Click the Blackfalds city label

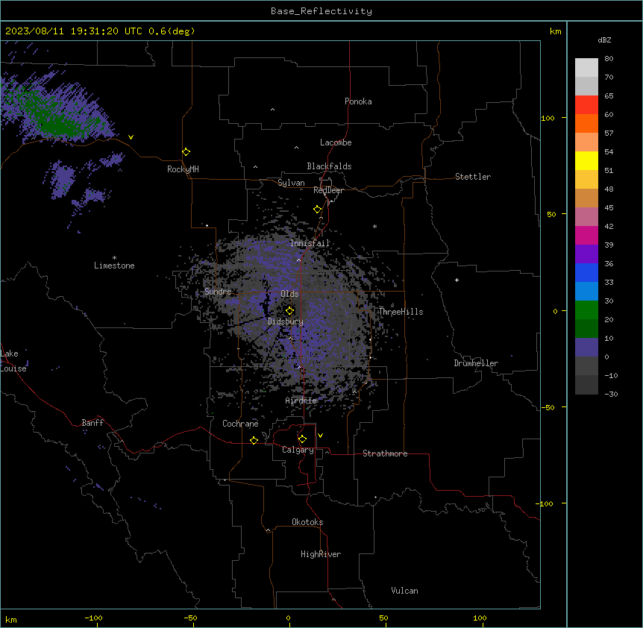coord(329,166)
